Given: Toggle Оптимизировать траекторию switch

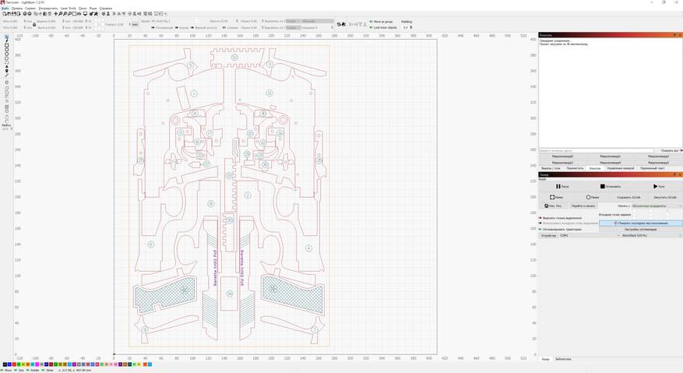Looking at the screenshot, I should pyautogui.click(x=540, y=230).
